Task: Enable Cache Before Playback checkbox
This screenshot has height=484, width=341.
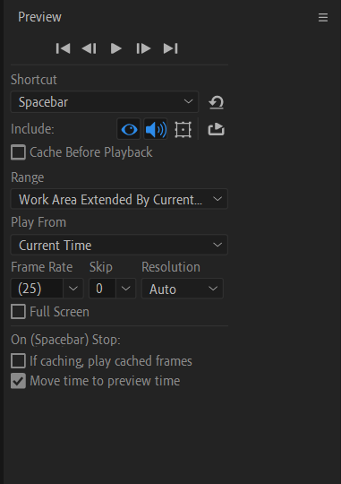Action: [x=18, y=152]
